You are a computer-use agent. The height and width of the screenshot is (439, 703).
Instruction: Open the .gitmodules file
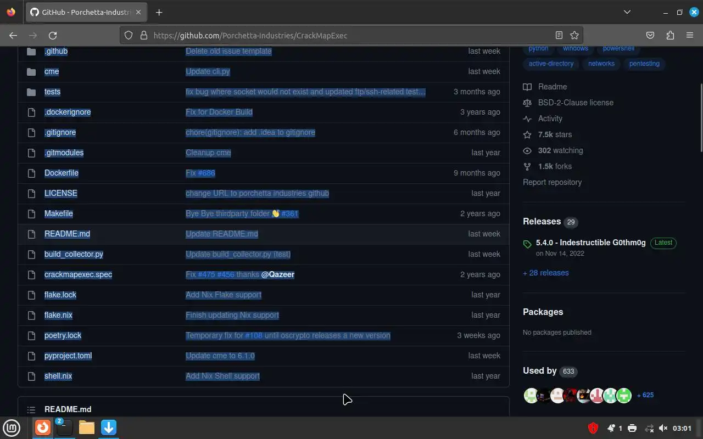tap(64, 153)
